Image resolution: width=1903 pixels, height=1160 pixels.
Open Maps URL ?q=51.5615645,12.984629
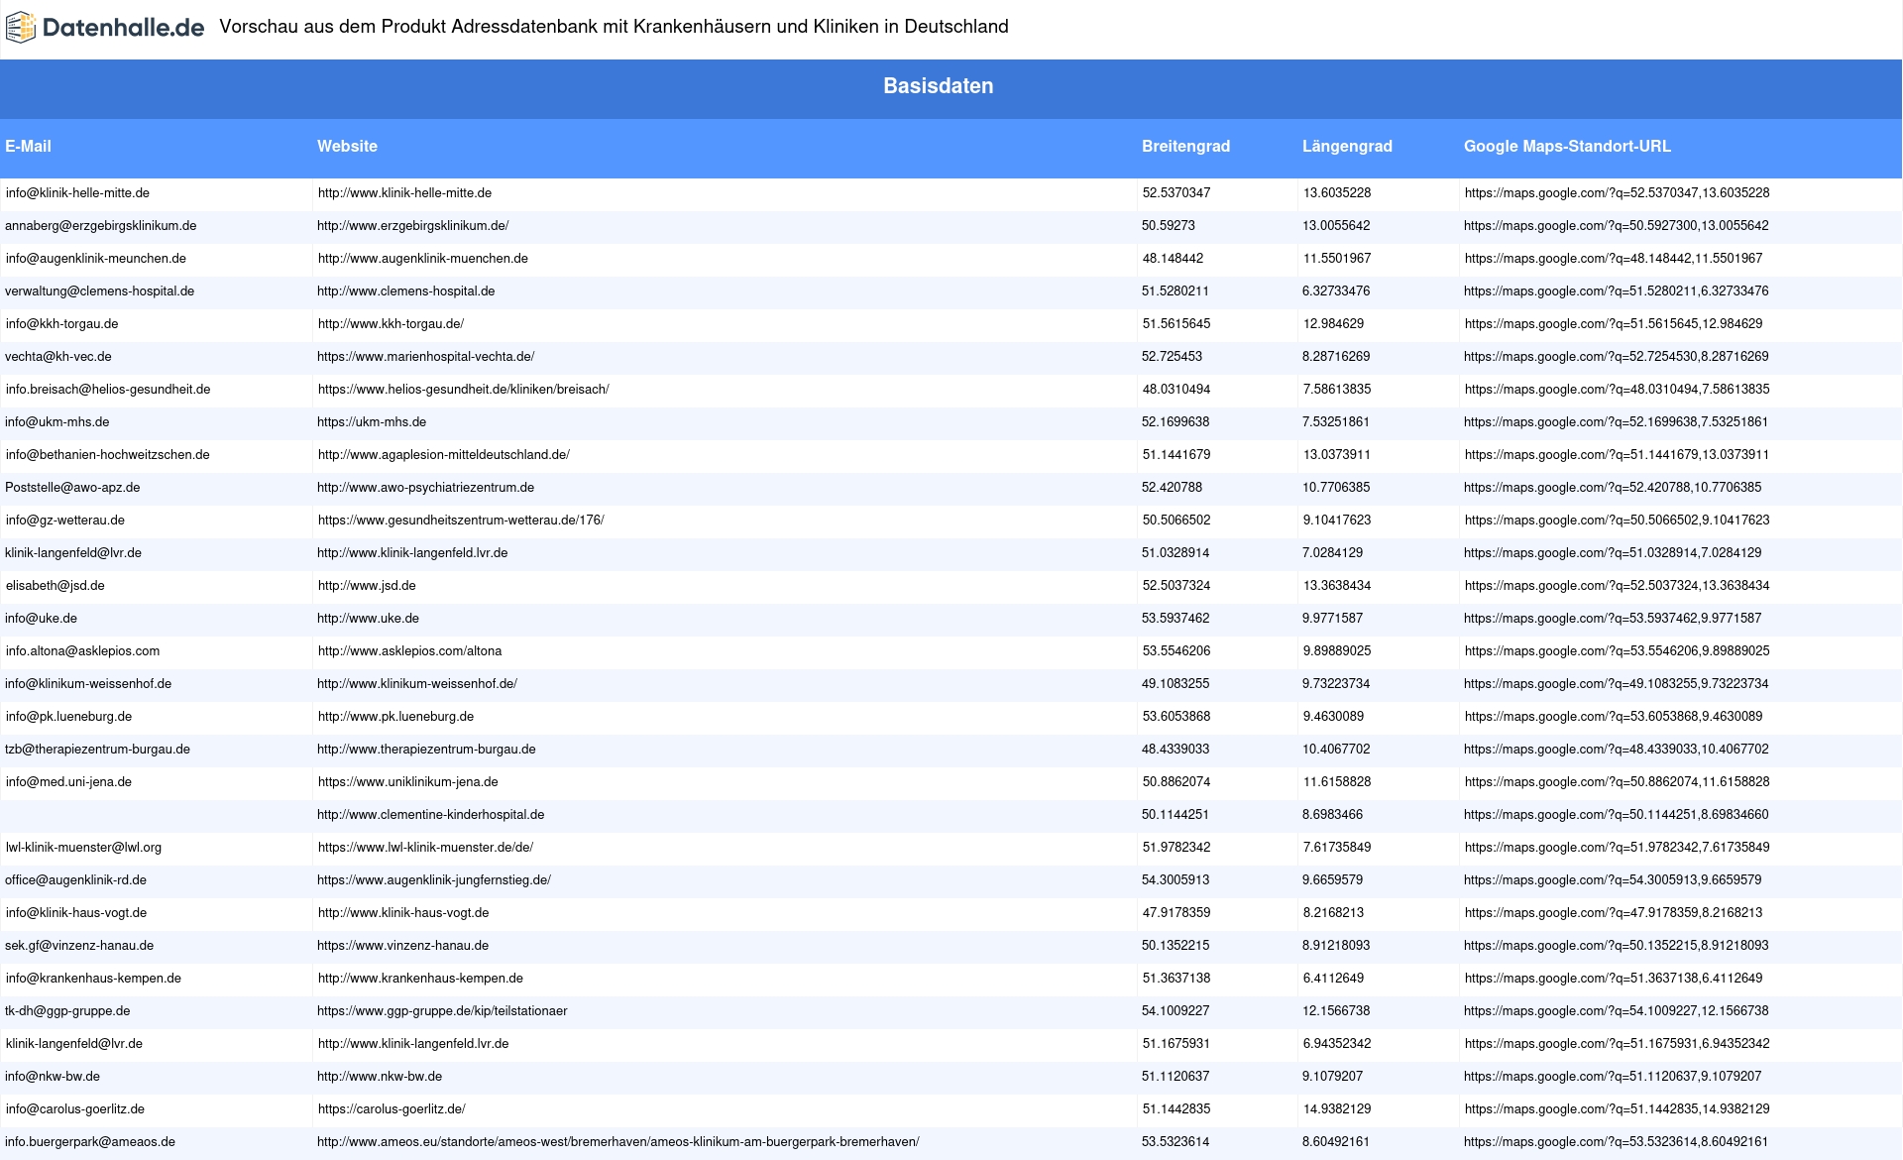coord(1614,324)
